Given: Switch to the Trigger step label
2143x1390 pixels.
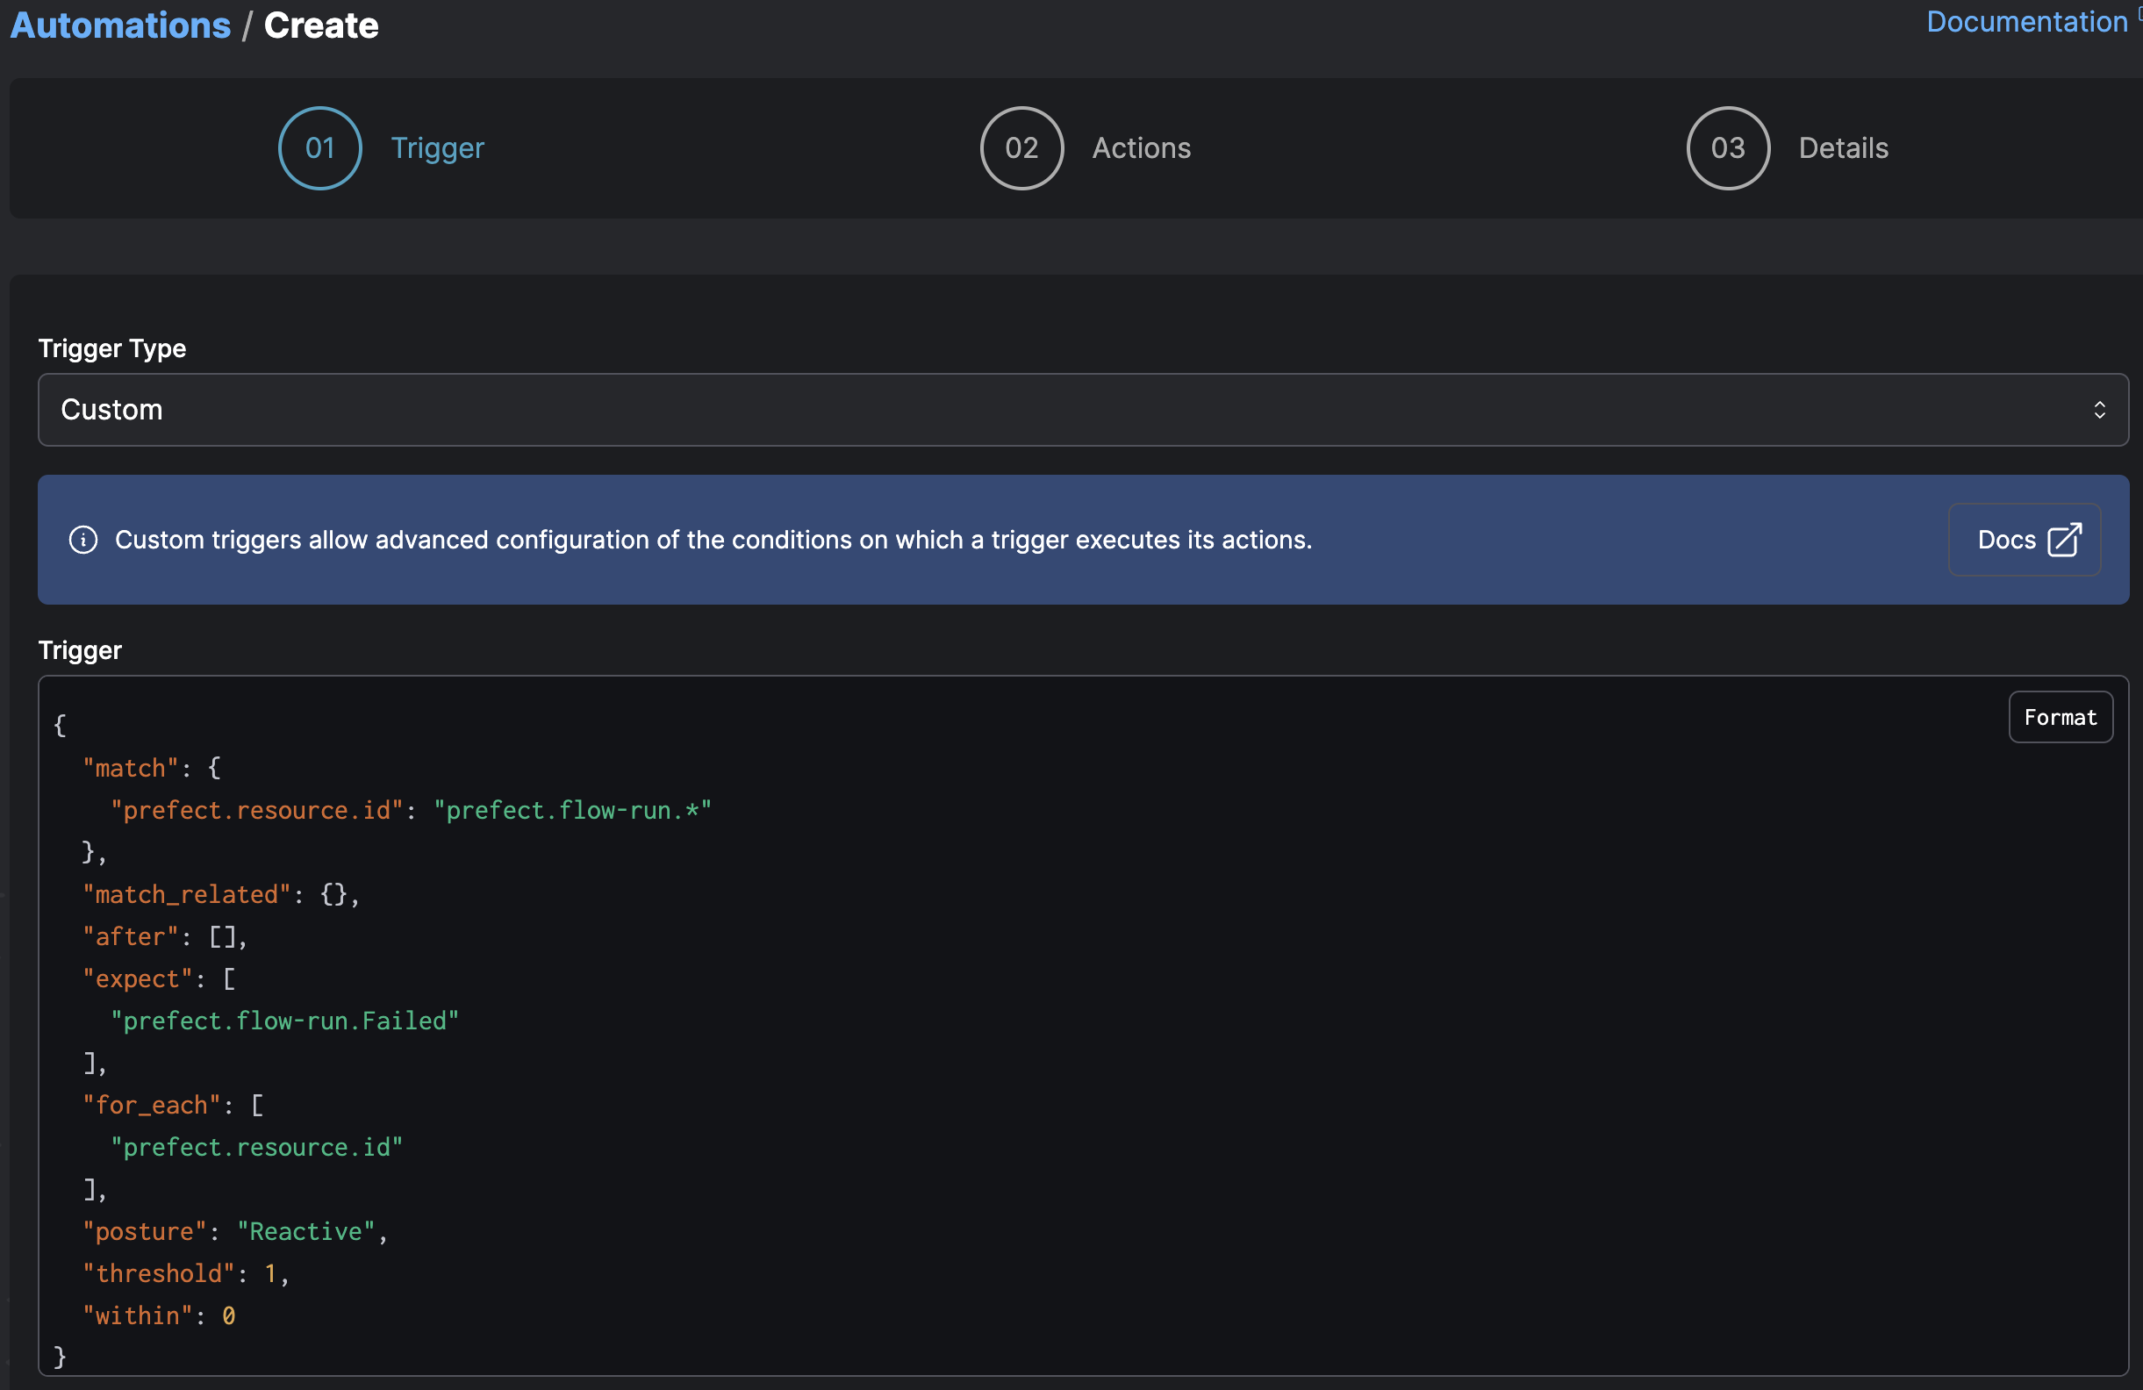Looking at the screenshot, I should (x=438, y=147).
